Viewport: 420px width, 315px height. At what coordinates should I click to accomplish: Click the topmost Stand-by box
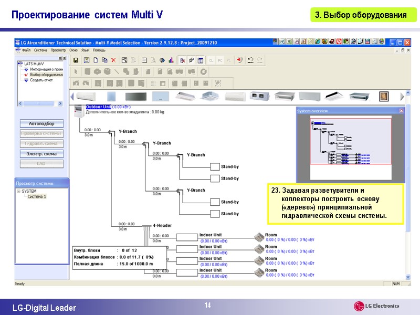click(215, 166)
